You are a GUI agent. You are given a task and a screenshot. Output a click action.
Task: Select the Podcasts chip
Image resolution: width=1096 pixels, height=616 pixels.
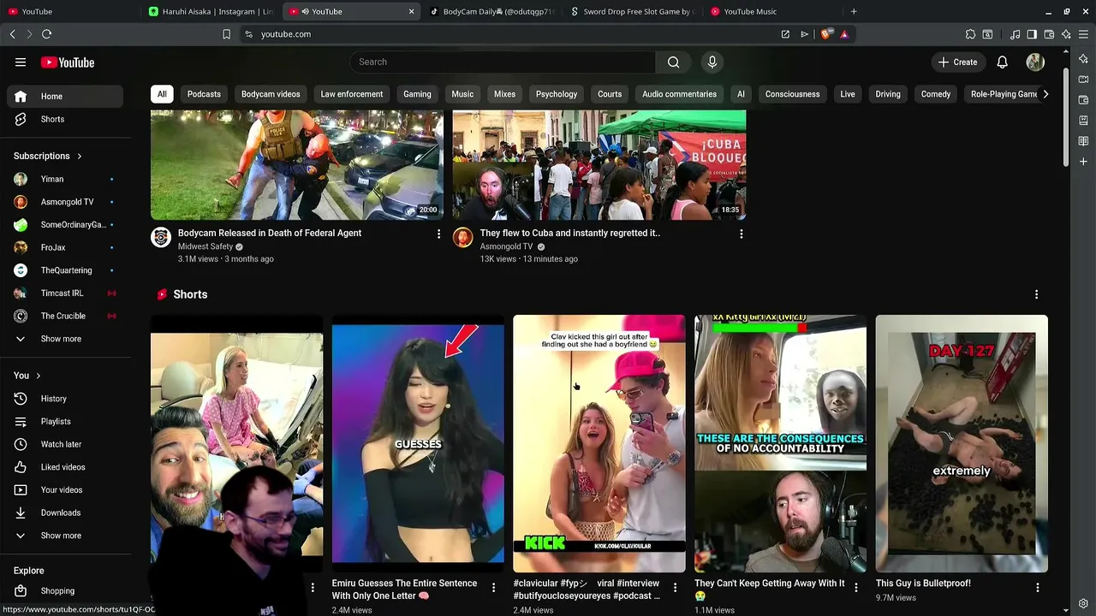click(204, 94)
